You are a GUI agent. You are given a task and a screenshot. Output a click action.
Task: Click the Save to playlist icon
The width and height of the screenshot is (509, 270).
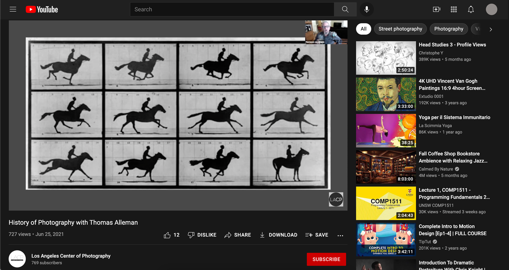[309, 235]
